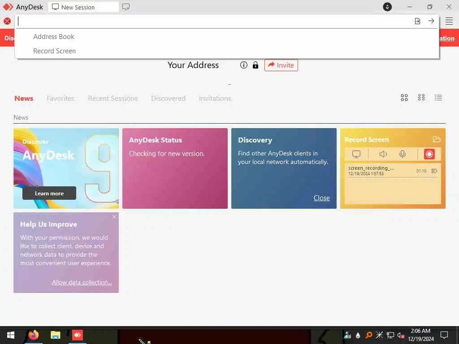The width and height of the screenshot is (459, 344).
Task: Switch to list view icon
Action: coord(438,98)
